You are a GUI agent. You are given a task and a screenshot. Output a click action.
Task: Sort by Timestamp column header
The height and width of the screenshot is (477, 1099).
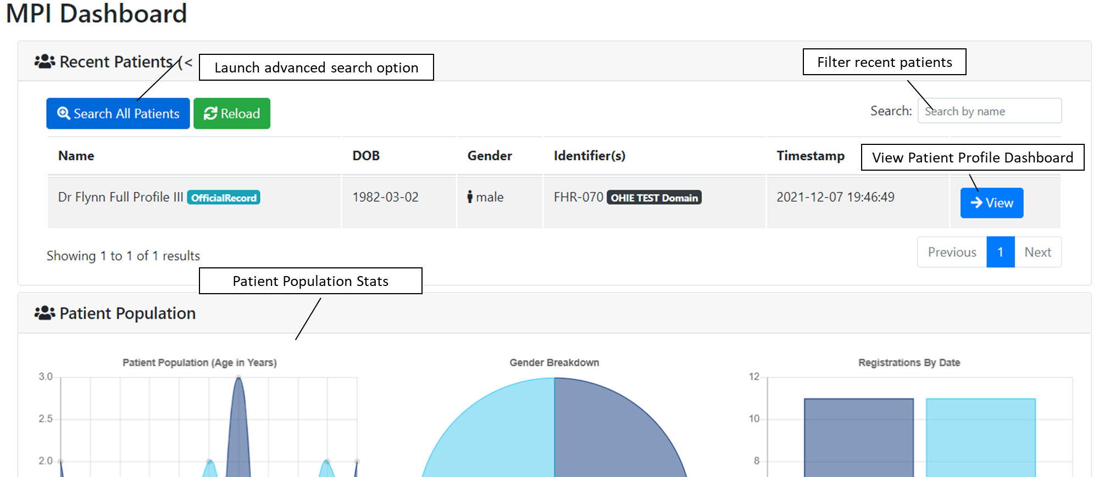[x=811, y=156]
